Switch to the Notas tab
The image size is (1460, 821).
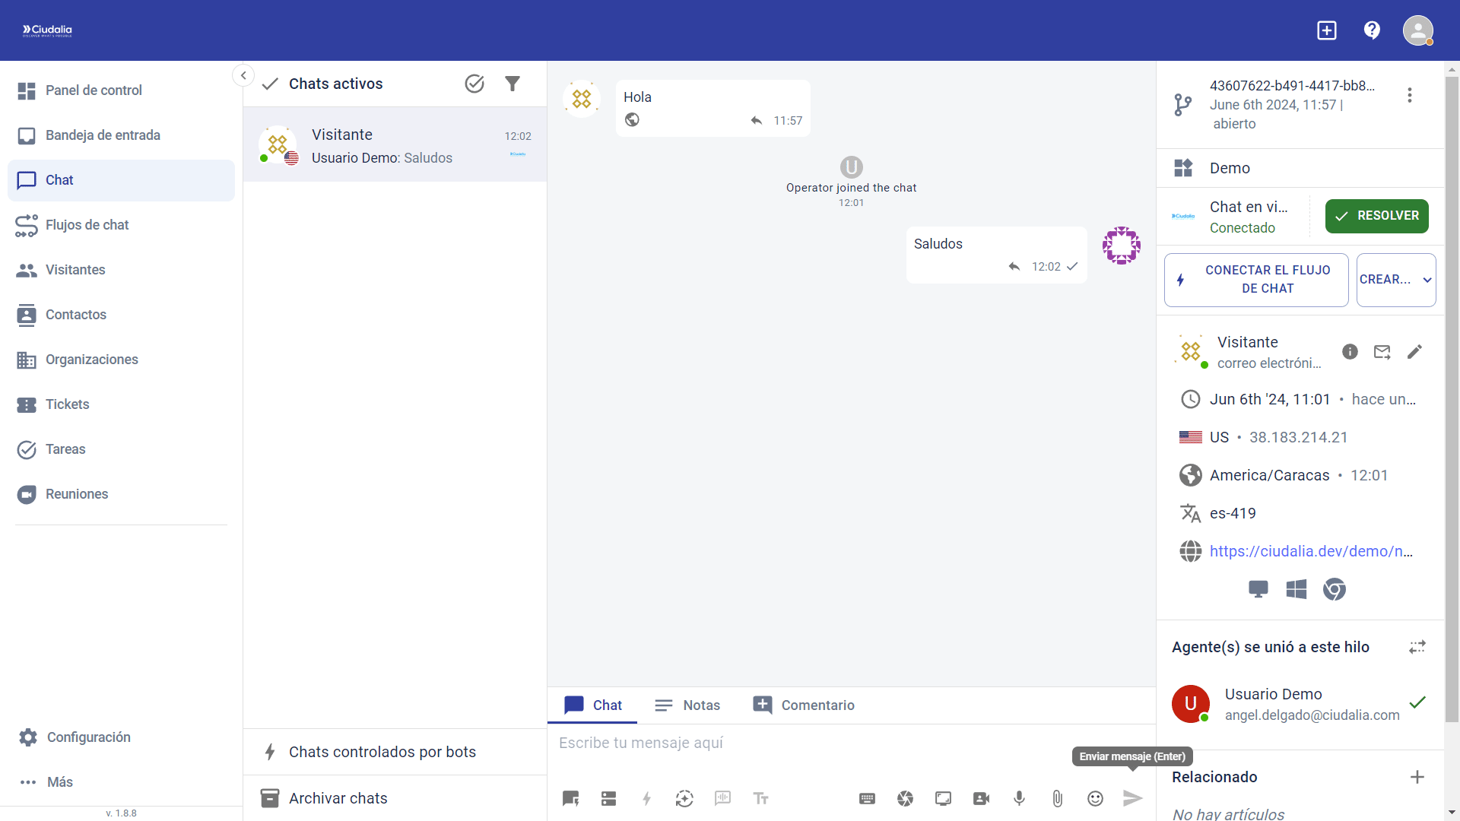point(687,705)
